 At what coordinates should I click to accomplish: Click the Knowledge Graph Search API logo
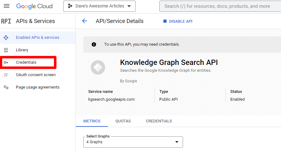pyautogui.click(x=98, y=67)
